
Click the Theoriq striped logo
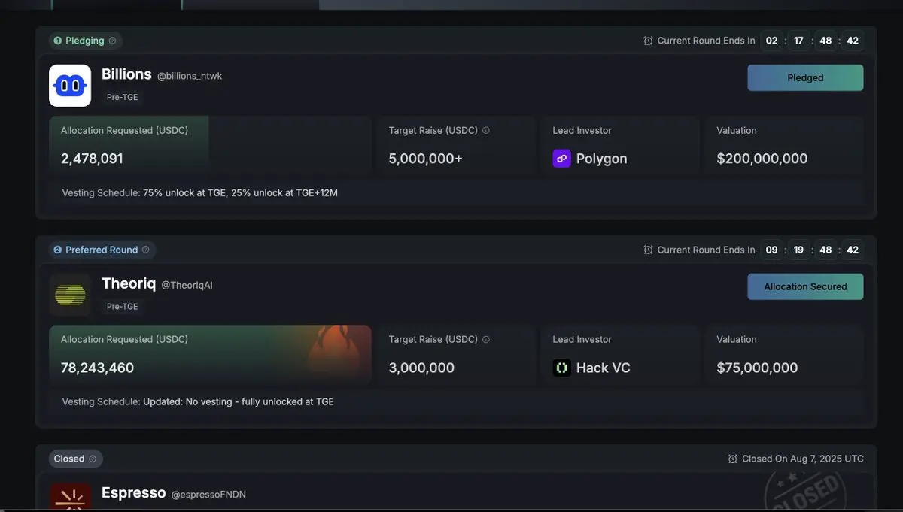(70, 295)
